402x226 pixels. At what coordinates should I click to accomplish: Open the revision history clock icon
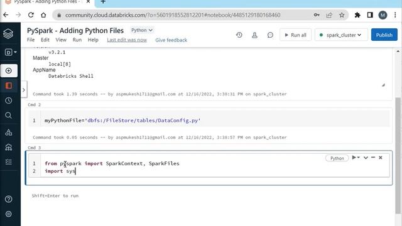[x=239, y=35]
